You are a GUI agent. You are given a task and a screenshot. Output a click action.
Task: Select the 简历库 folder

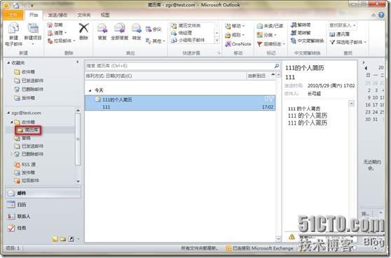[x=28, y=130]
